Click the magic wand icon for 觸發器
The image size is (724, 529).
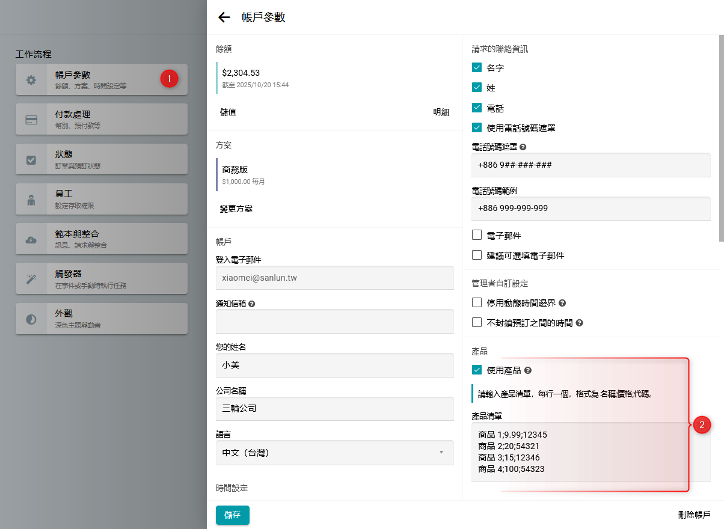coord(31,280)
